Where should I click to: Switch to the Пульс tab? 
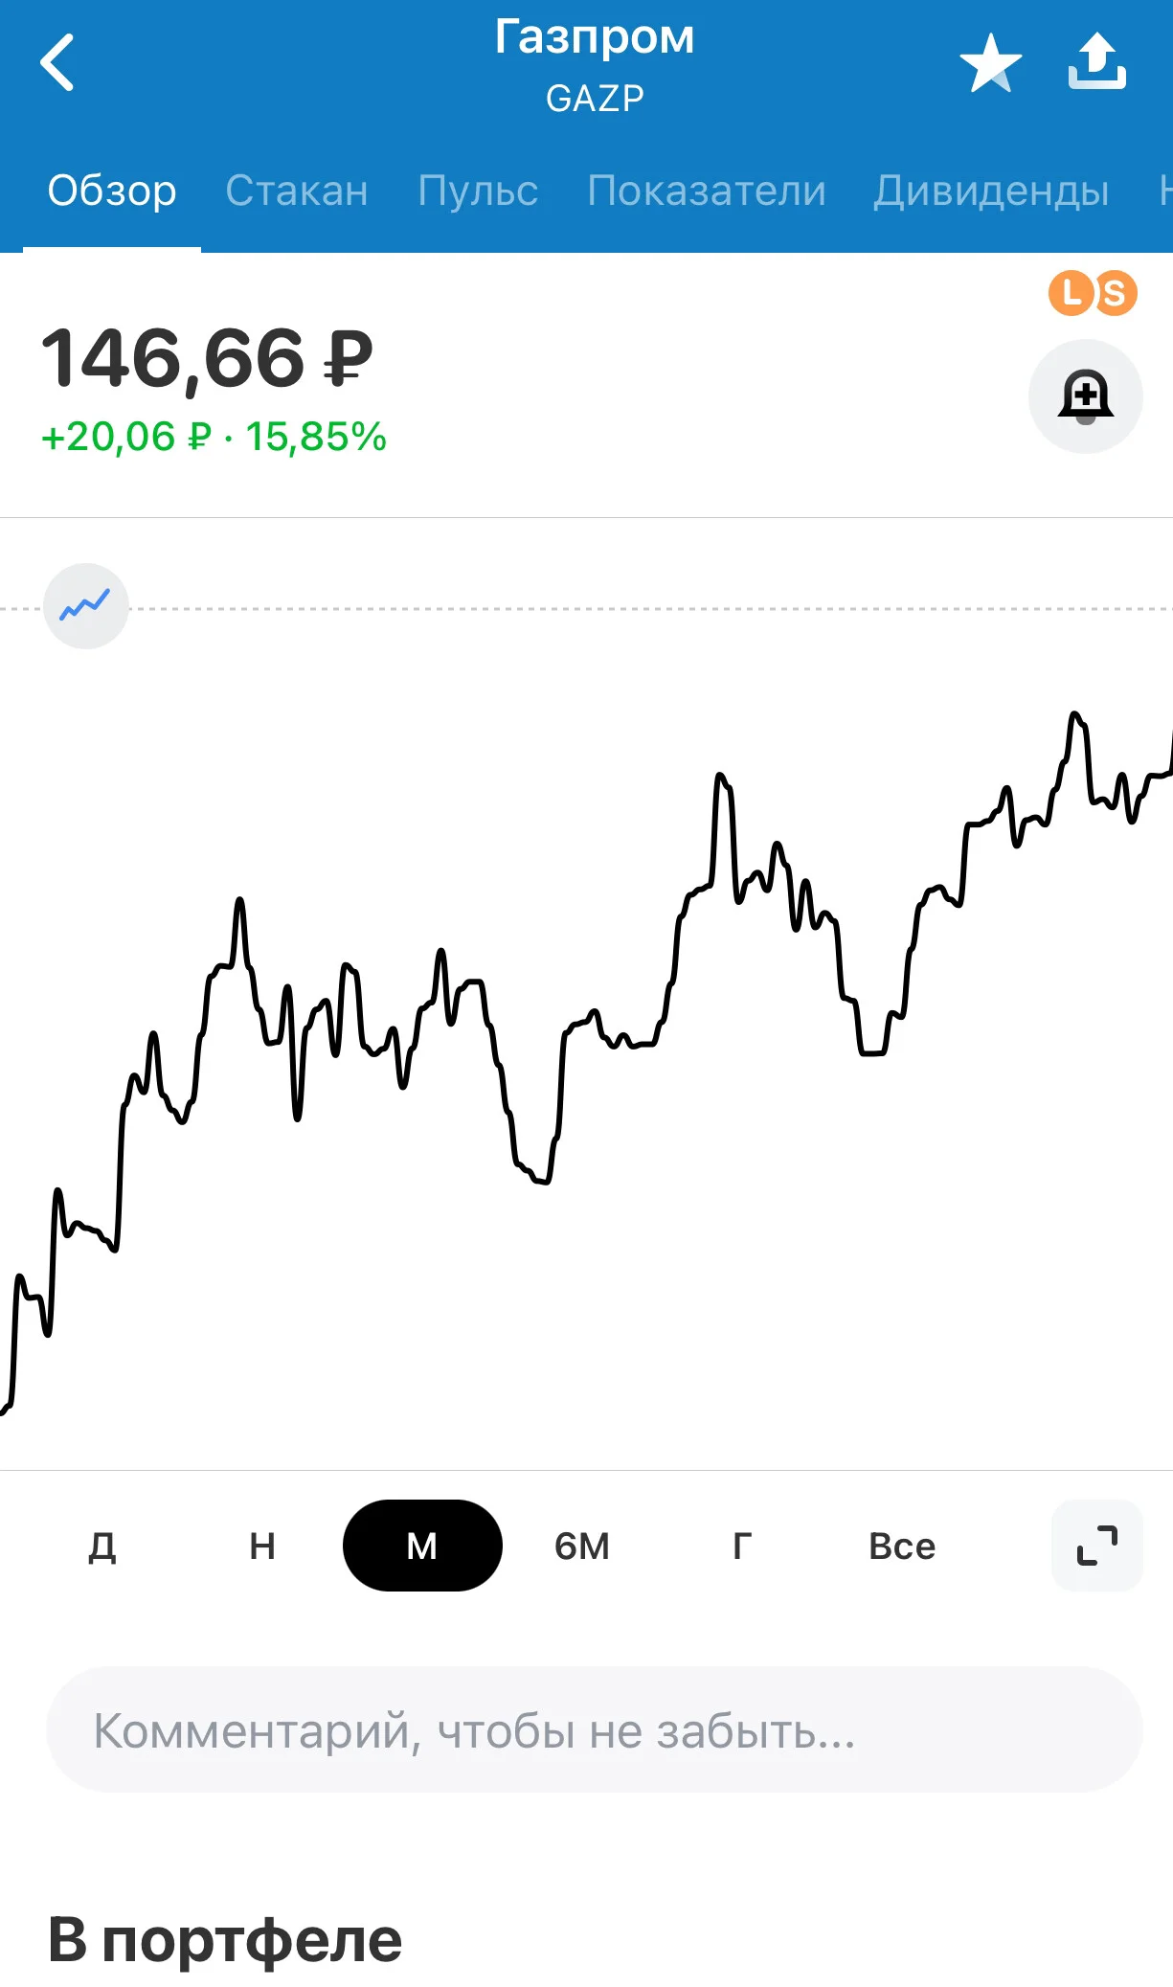tap(478, 191)
